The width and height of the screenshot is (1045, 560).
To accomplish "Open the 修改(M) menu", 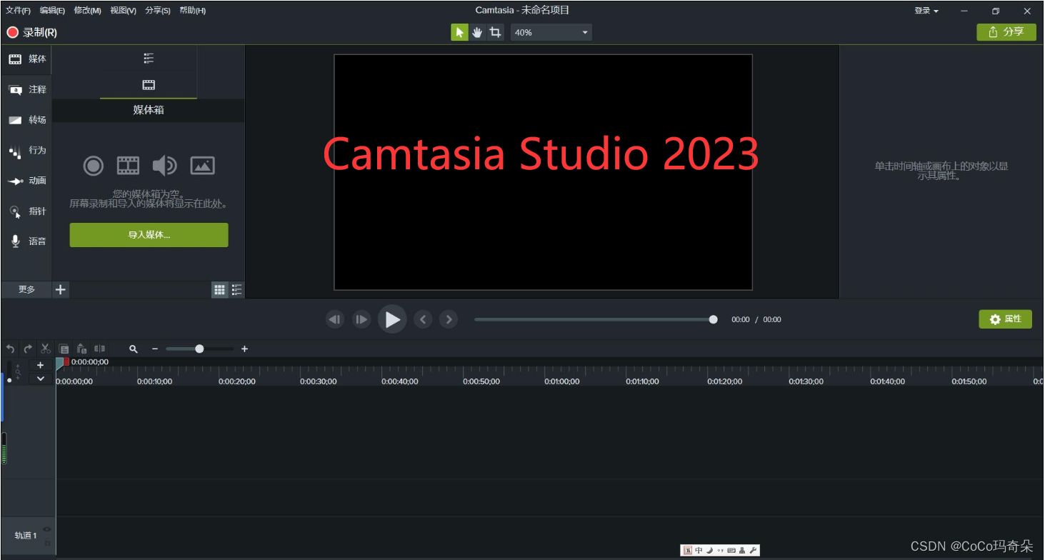I will [x=87, y=11].
